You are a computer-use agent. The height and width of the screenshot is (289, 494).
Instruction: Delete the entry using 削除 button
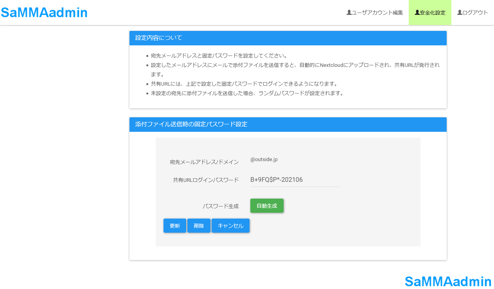coord(199,226)
